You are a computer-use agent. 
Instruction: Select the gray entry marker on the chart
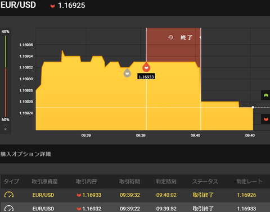click(x=127, y=72)
